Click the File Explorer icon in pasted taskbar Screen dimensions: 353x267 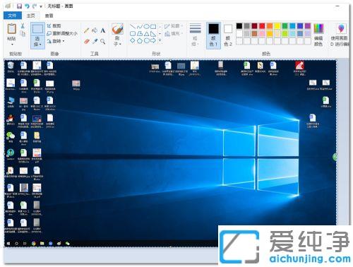[x=42, y=243]
